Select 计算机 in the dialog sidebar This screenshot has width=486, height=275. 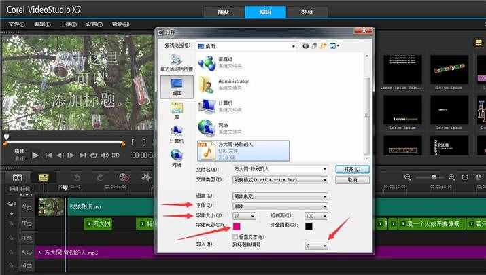click(x=177, y=134)
